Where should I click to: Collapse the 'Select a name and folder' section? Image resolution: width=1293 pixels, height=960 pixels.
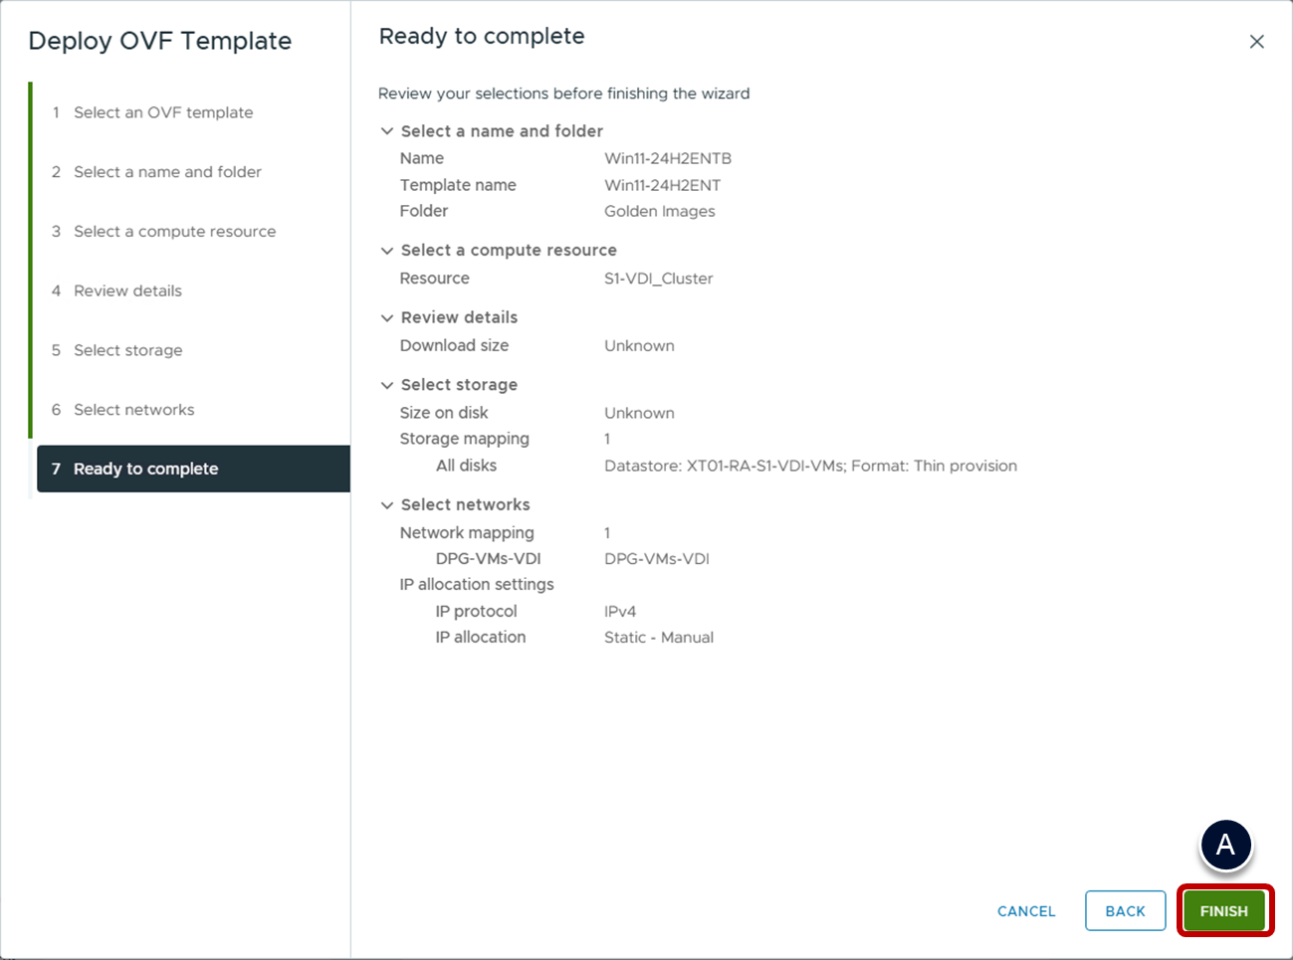pyautogui.click(x=387, y=131)
